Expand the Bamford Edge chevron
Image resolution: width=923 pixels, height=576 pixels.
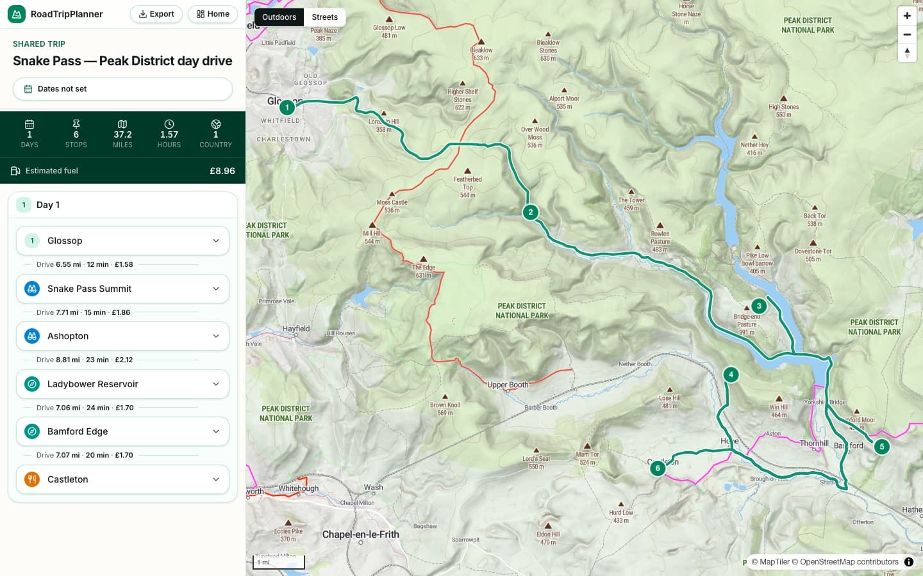tap(216, 431)
